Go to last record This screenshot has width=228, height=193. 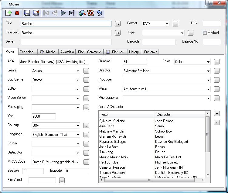tap(72, 13)
